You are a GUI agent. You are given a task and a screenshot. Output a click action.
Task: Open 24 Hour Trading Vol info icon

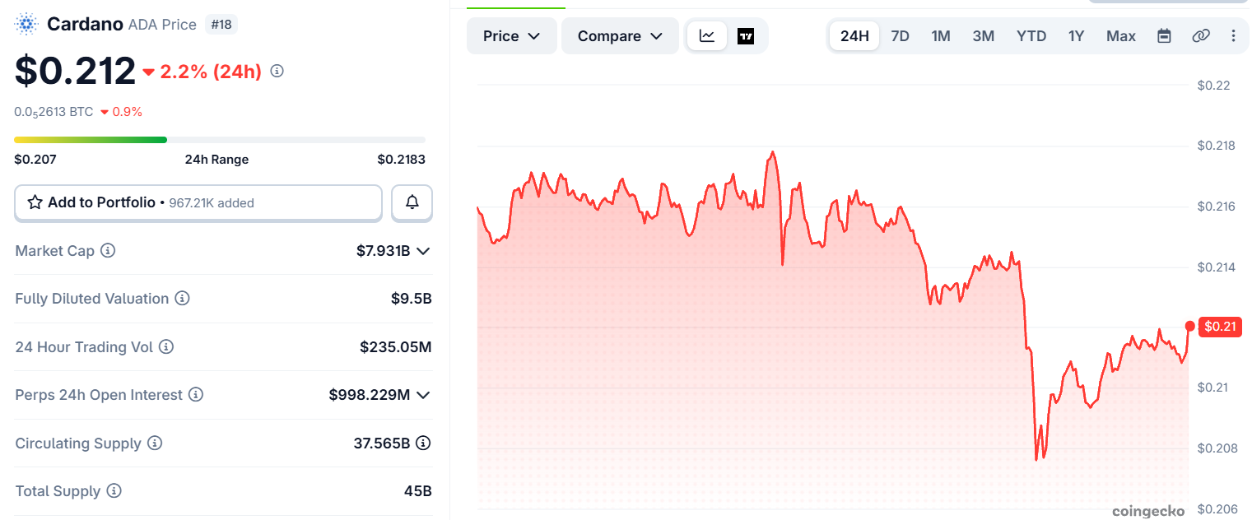coord(166,347)
